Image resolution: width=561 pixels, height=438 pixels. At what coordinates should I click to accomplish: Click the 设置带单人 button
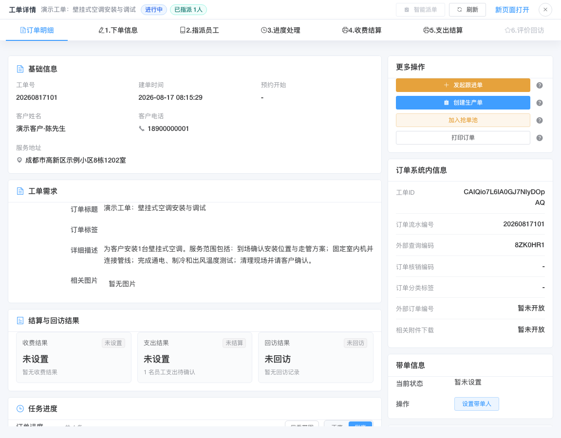click(x=477, y=403)
